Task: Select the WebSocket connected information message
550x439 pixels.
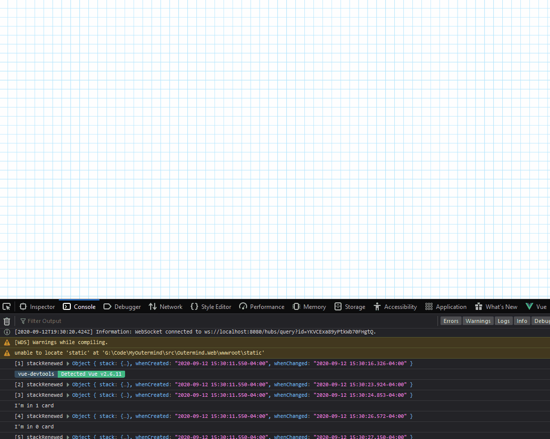Action: (195, 332)
